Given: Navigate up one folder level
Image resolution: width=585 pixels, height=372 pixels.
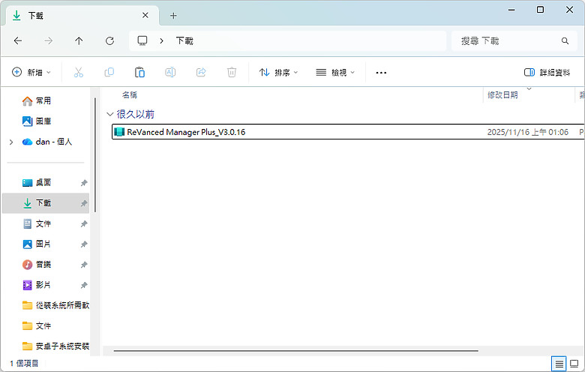Looking at the screenshot, I should click(x=79, y=40).
